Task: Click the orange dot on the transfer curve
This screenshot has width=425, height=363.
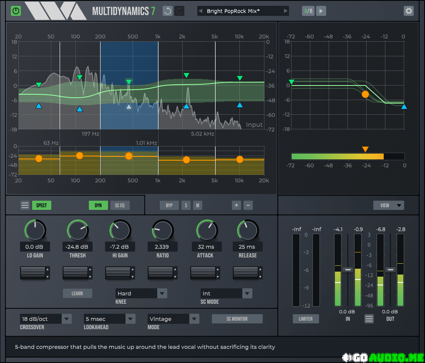Action: pos(365,94)
